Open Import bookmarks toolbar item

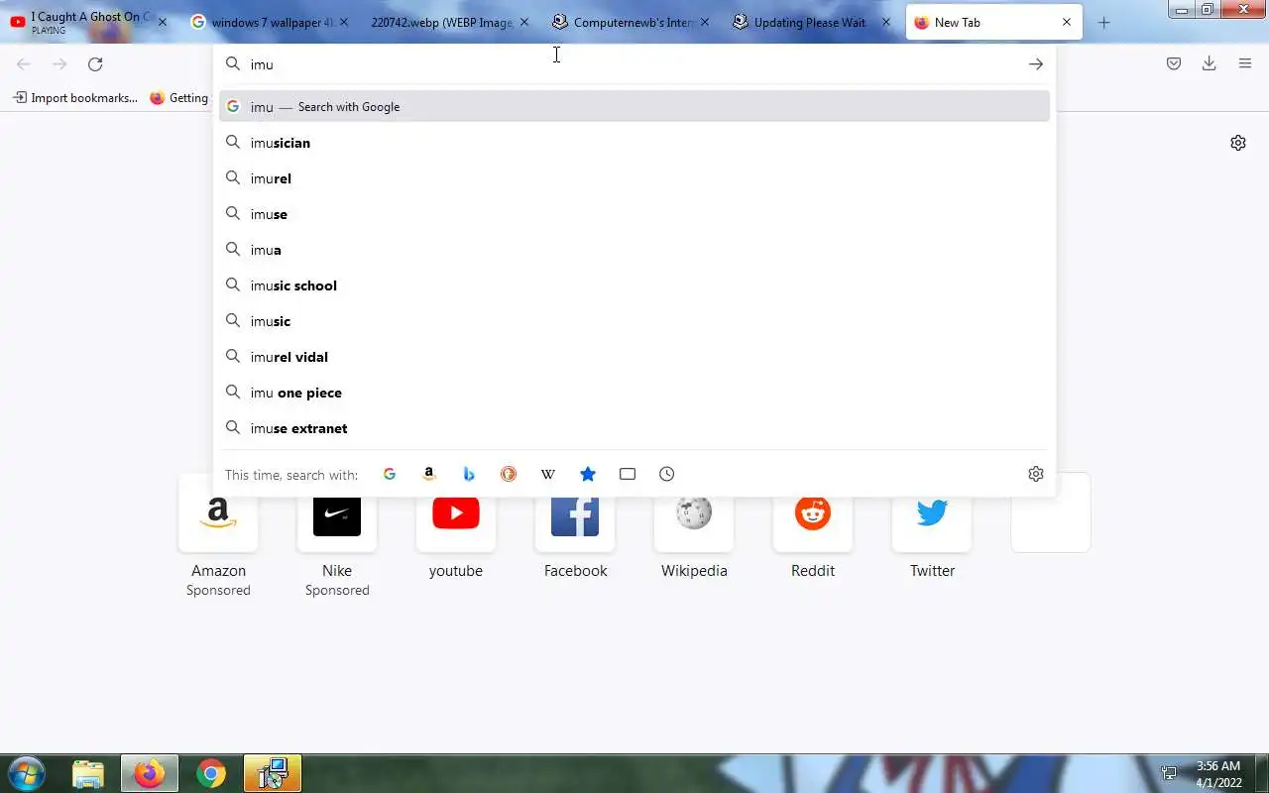(x=75, y=97)
